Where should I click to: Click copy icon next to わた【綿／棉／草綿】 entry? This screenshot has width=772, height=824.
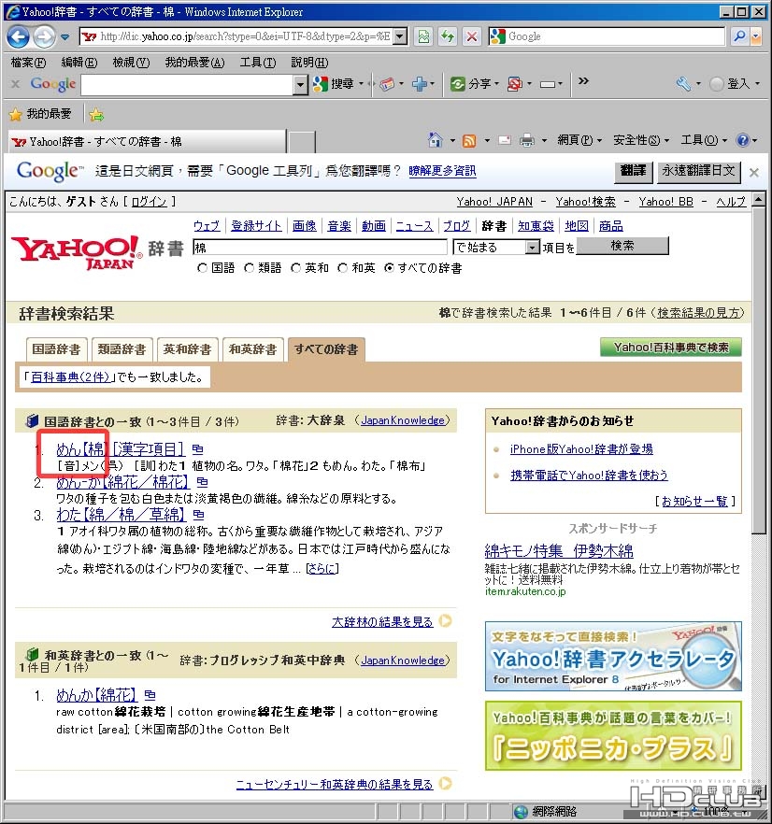tap(198, 515)
